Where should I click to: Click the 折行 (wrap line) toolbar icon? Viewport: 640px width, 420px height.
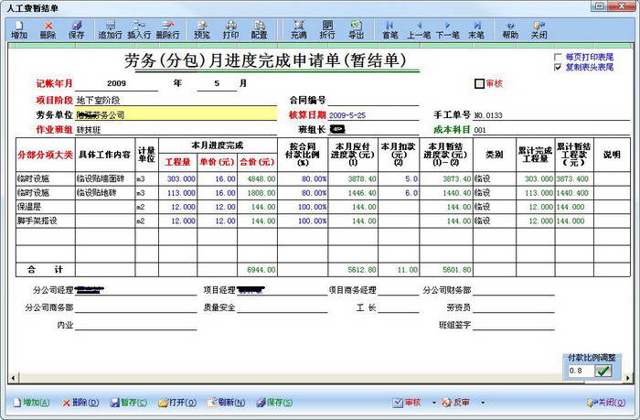pos(327,30)
